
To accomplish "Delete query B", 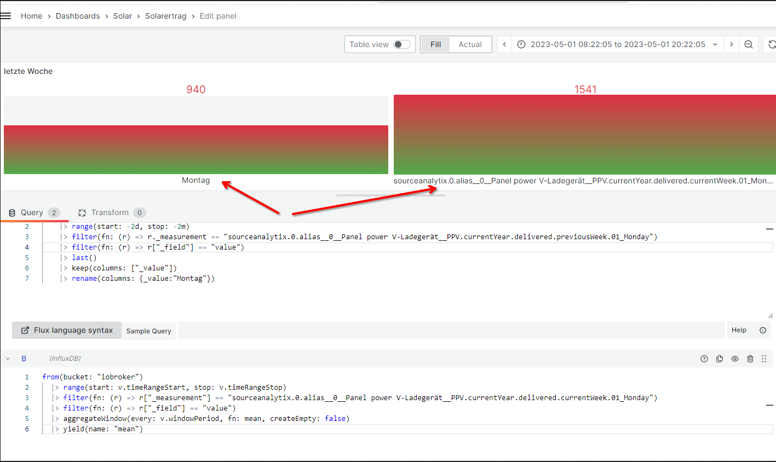I will 750,359.
